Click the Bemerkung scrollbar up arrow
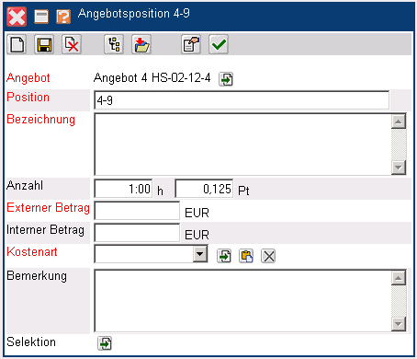This screenshot has height=359, width=417. pos(399,278)
